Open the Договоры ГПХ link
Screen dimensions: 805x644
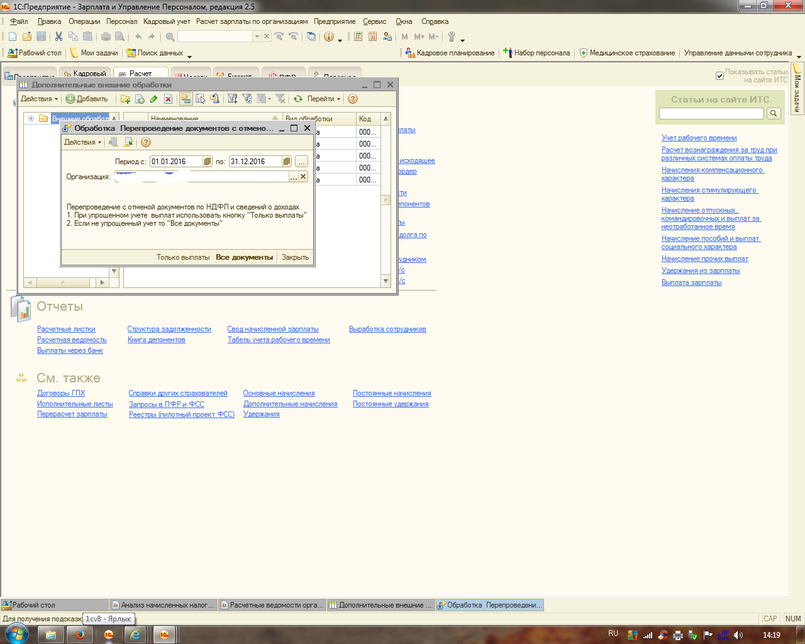click(61, 393)
